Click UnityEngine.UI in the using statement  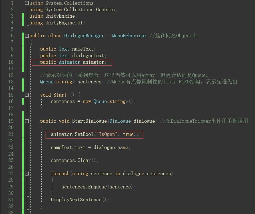coord(64,23)
